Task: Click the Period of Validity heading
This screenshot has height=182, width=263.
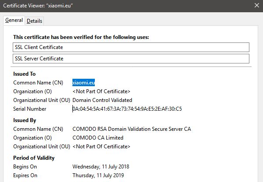Action: click(x=34, y=158)
